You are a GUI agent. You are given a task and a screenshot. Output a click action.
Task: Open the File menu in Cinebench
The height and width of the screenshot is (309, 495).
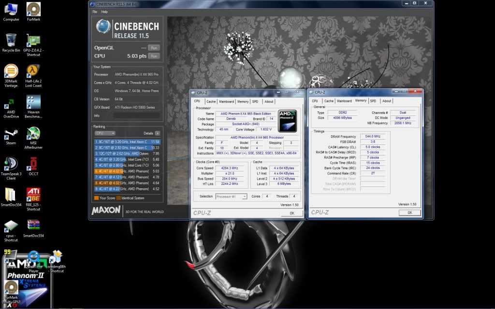pyautogui.click(x=95, y=12)
